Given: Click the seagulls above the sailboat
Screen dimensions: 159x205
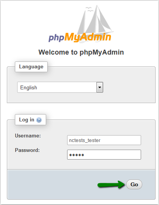Looking at the screenshot, I should pos(89,9).
